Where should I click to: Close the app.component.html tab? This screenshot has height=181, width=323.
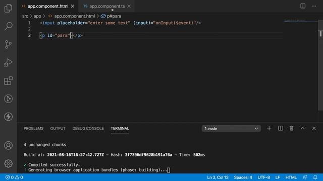[73, 6]
